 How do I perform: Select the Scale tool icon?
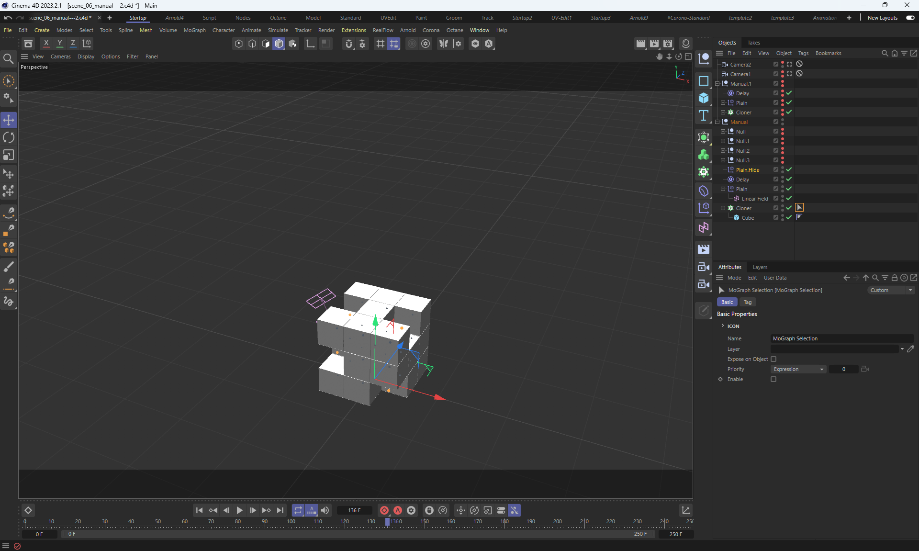(9, 155)
